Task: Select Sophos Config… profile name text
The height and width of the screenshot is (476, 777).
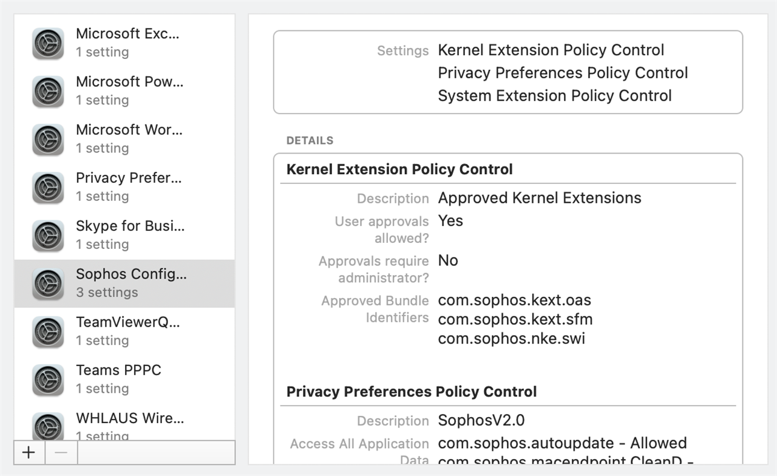Action: click(x=131, y=274)
